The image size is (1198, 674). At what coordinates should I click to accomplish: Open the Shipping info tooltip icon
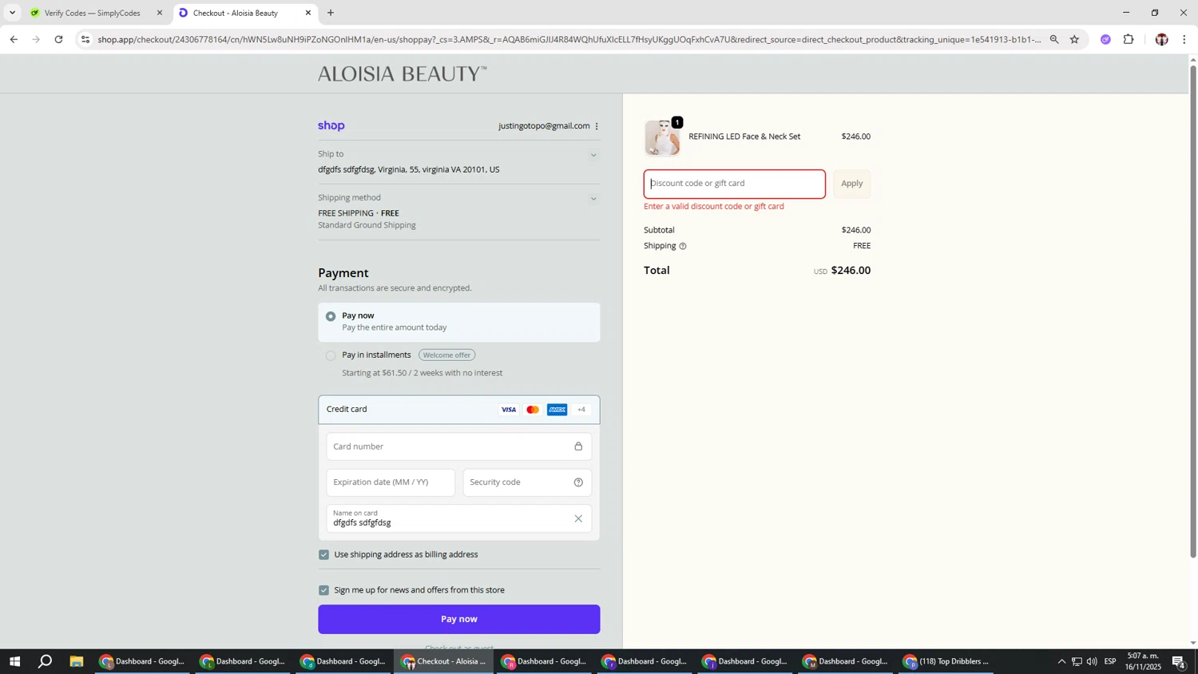(x=682, y=246)
